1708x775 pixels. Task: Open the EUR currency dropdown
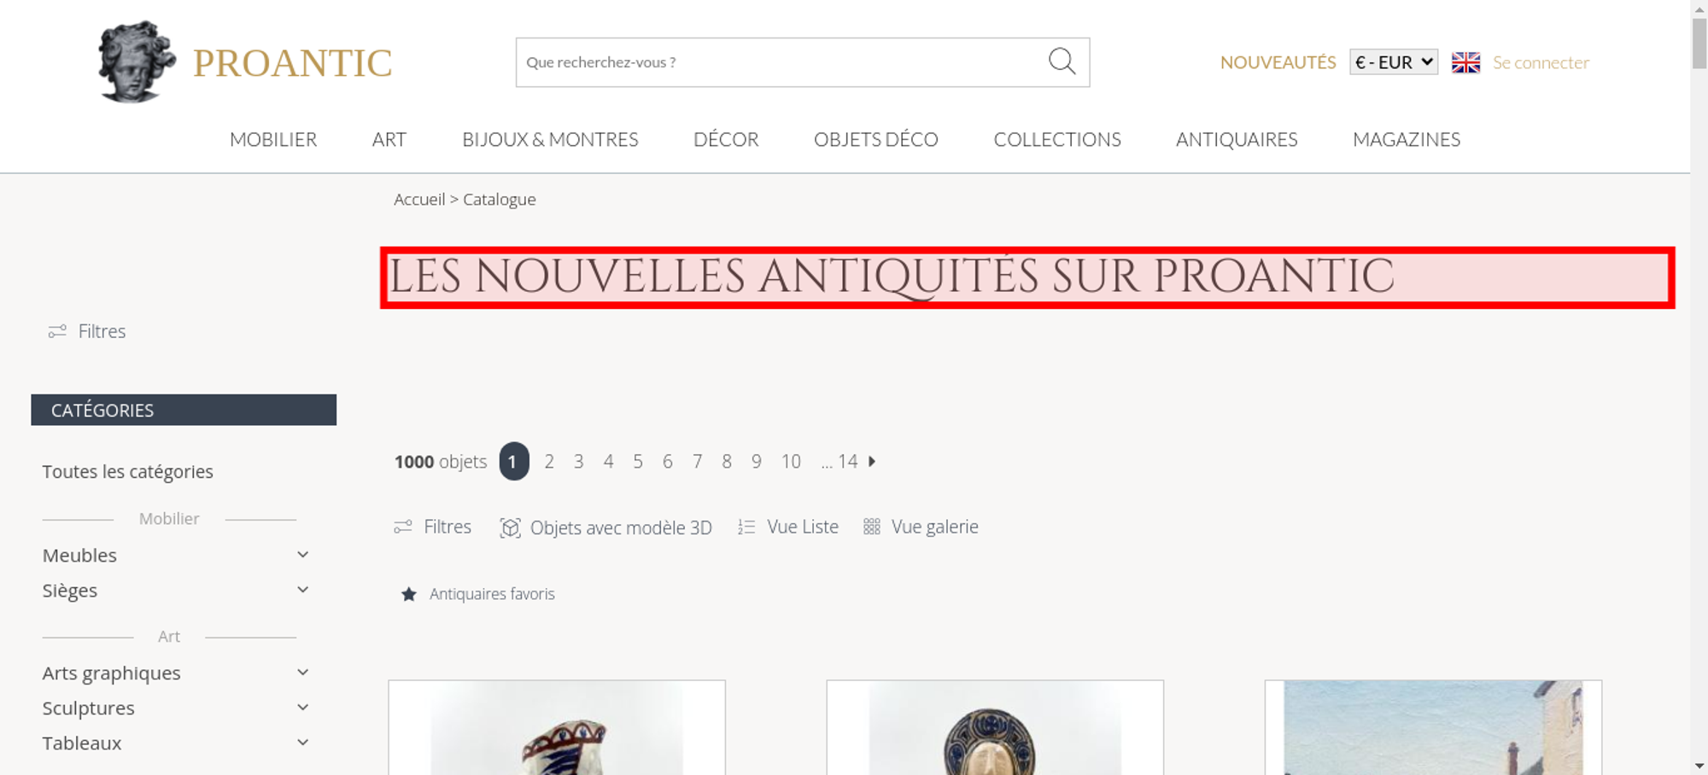(1394, 62)
